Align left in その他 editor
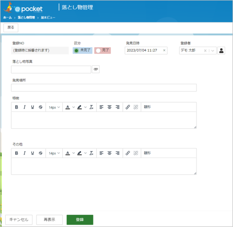The height and width of the screenshot is (227, 233). point(102,153)
